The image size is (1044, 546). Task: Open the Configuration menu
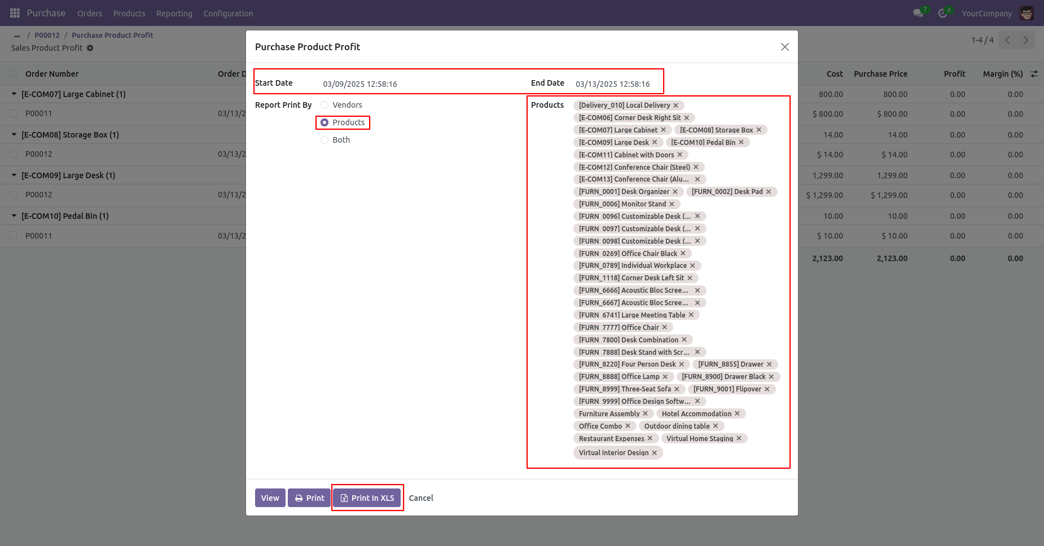point(228,14)
